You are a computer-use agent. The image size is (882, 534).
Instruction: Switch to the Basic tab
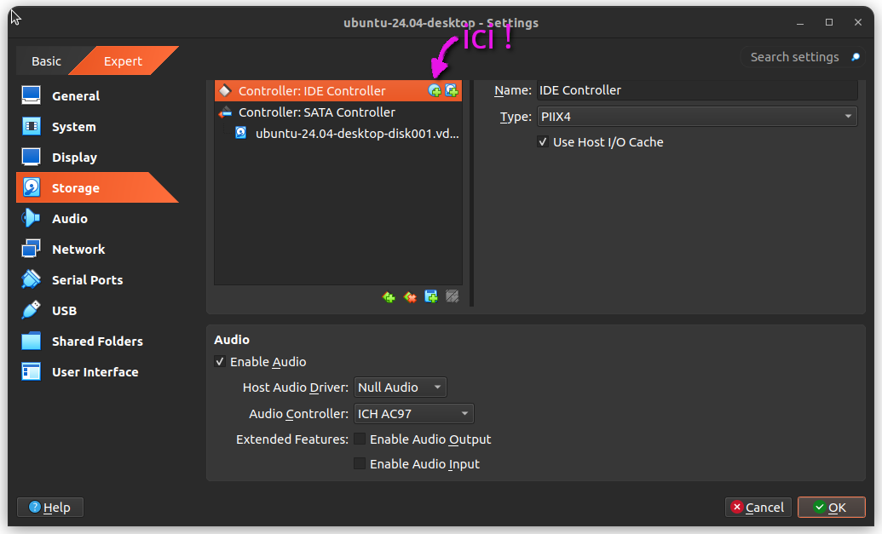[46, 61]
